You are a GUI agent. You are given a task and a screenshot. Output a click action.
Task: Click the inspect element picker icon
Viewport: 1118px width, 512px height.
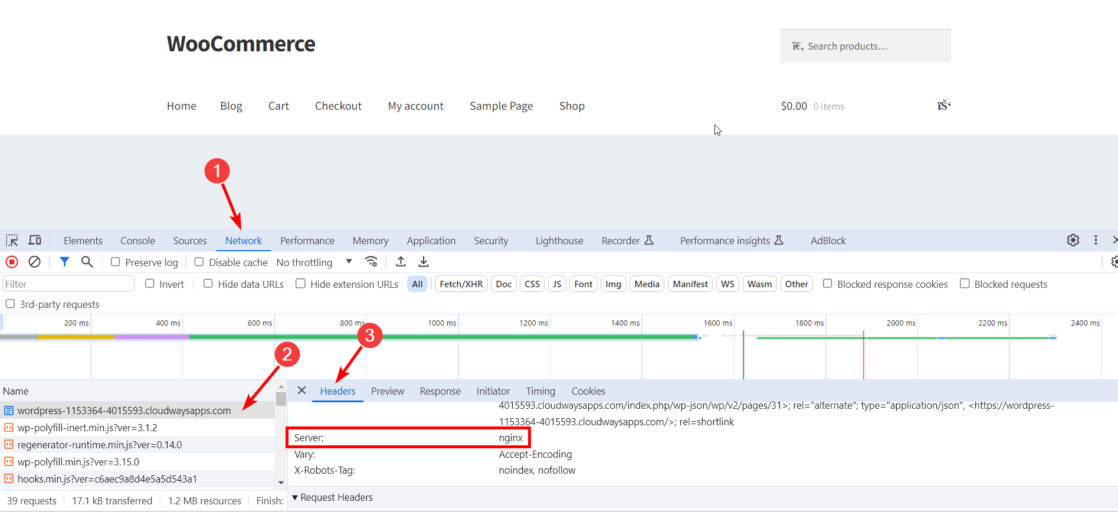[x=12, y=241]
